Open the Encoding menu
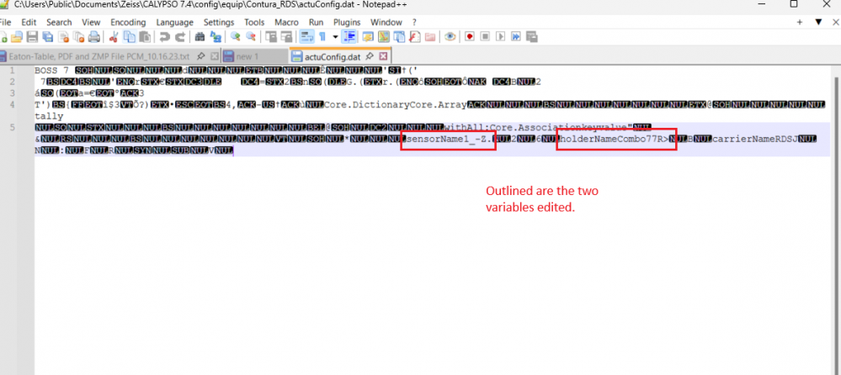 [128, 23]
